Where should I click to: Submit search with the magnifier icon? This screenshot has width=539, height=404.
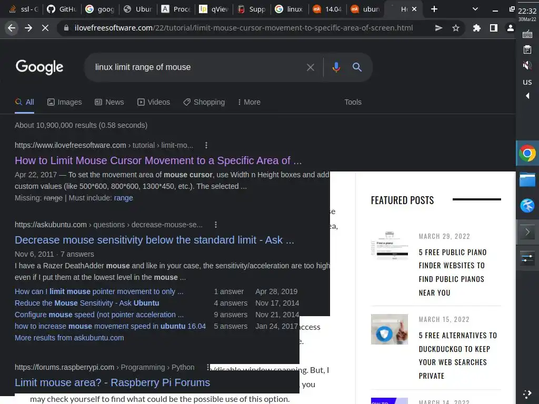[x=357, y=67]
